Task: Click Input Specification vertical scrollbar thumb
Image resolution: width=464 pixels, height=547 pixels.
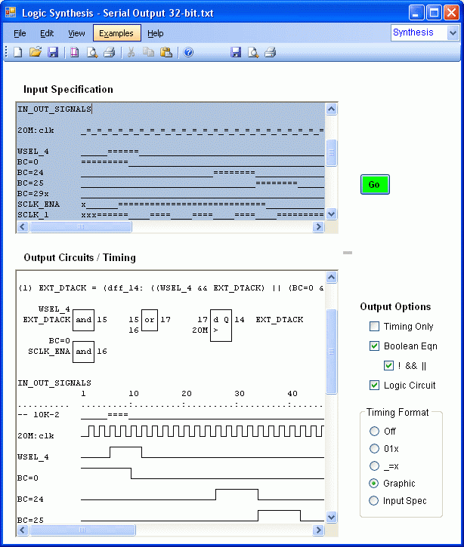Action: (x=331, y=153)
